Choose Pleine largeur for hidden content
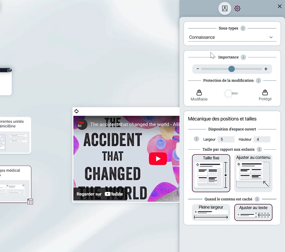This screenshot has height=252, width=285. [x=211, y=212]
